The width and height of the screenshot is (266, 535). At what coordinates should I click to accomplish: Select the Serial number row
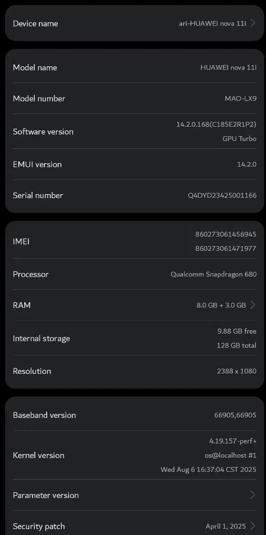click(x=133, y=195)
